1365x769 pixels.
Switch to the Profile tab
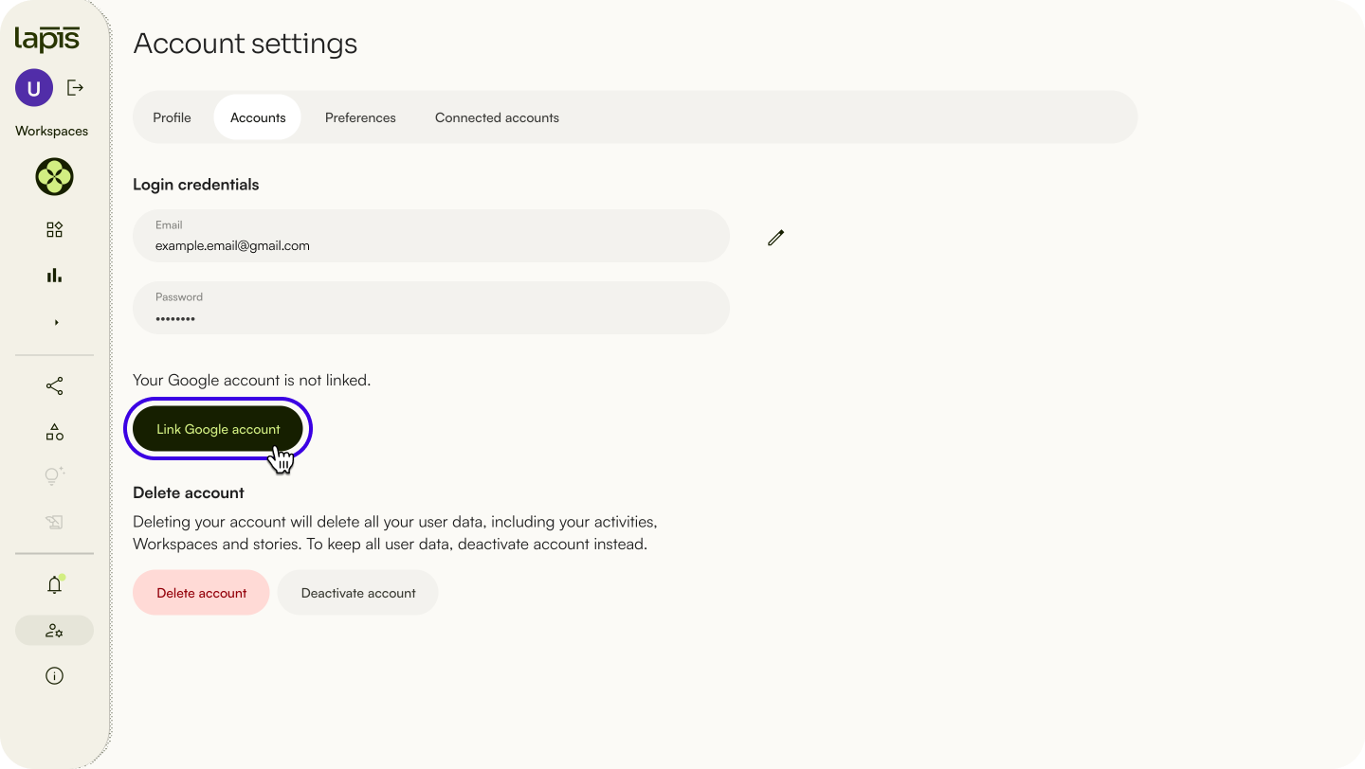172,117
